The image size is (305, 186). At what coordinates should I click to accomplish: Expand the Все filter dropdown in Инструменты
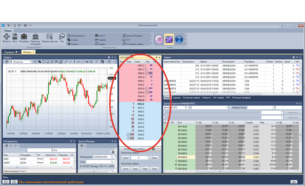pyautogui.click(x=64, y=150)
